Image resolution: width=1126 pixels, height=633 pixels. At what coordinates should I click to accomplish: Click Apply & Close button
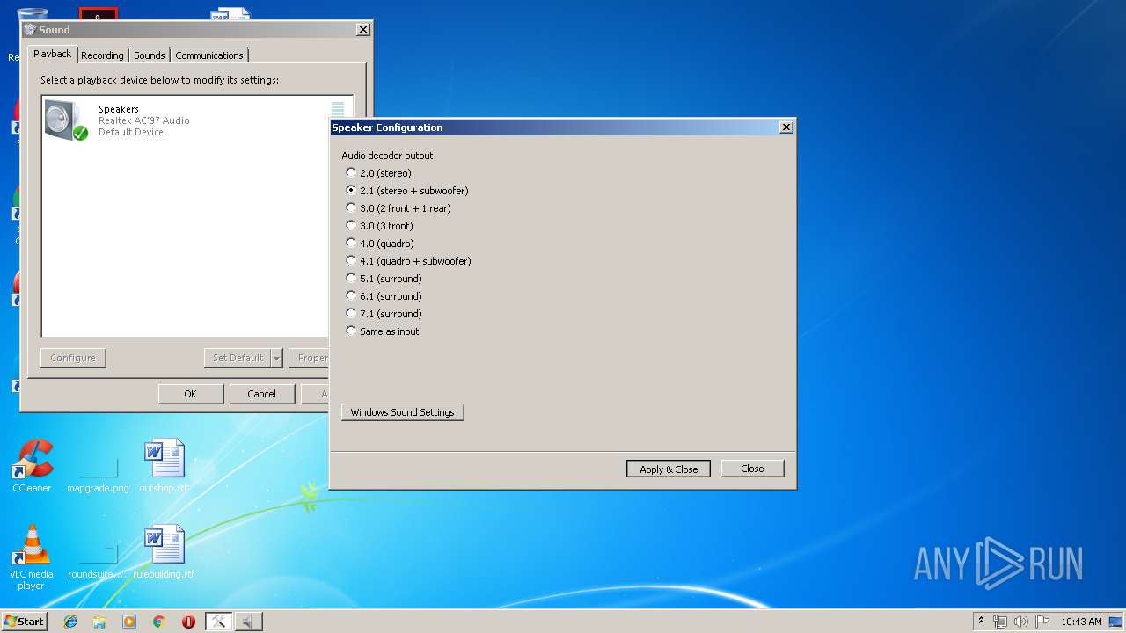(x=669, y=469)
